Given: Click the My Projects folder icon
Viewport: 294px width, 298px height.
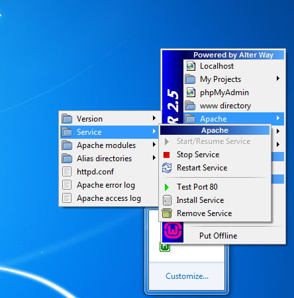Looking at the screenshot, I should tap(190, 79).
